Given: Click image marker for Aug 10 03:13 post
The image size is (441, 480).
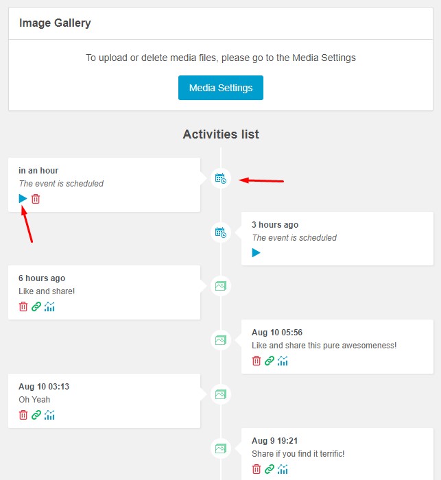Looking at the screenshot, I should tap(221, 394).
